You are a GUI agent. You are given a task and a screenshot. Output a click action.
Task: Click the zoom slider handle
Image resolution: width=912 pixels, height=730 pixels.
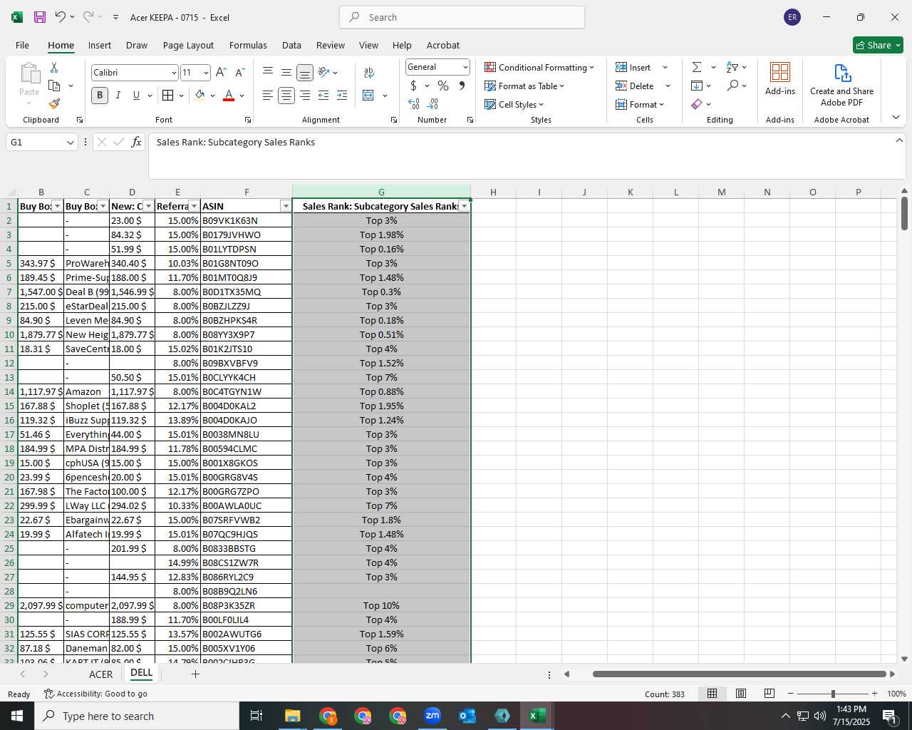coord(833,694)
